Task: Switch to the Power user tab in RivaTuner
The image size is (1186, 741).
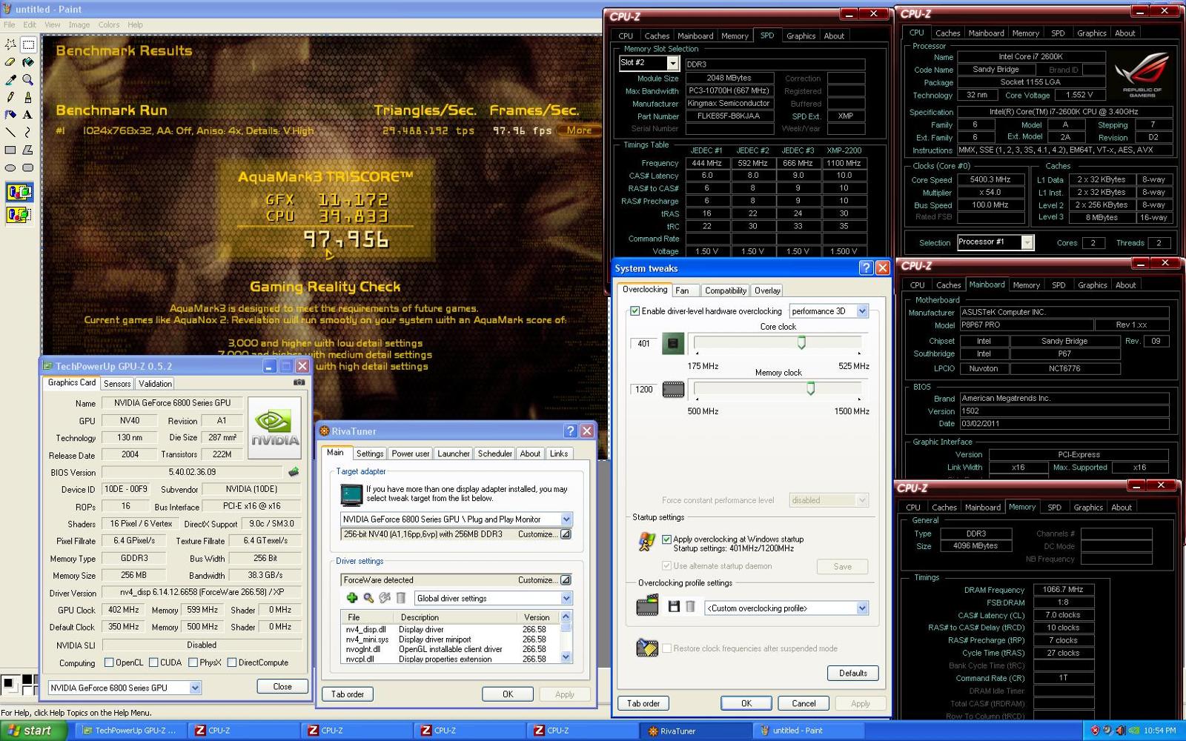Action: coord(410,453)
